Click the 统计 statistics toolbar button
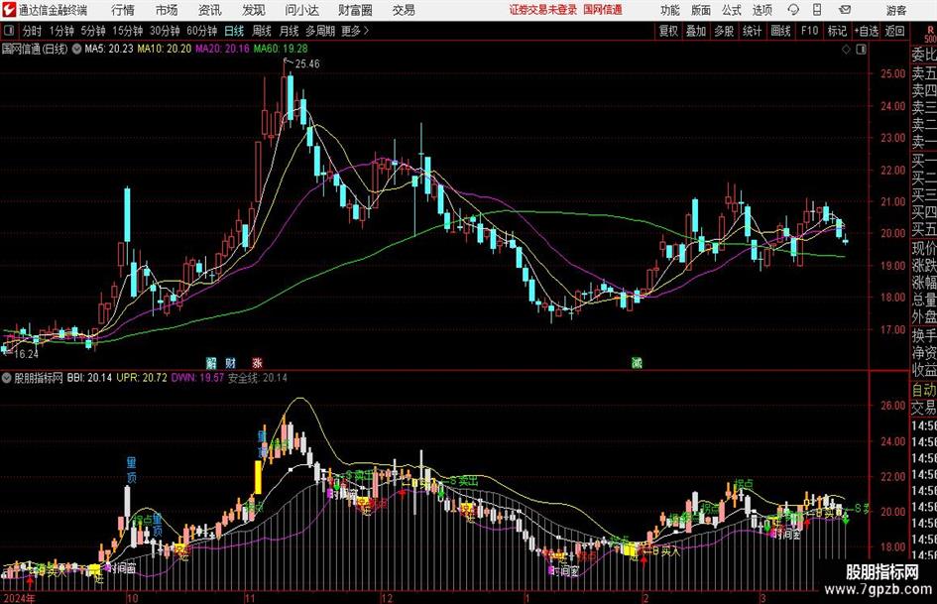 click(x=752, y=31)
